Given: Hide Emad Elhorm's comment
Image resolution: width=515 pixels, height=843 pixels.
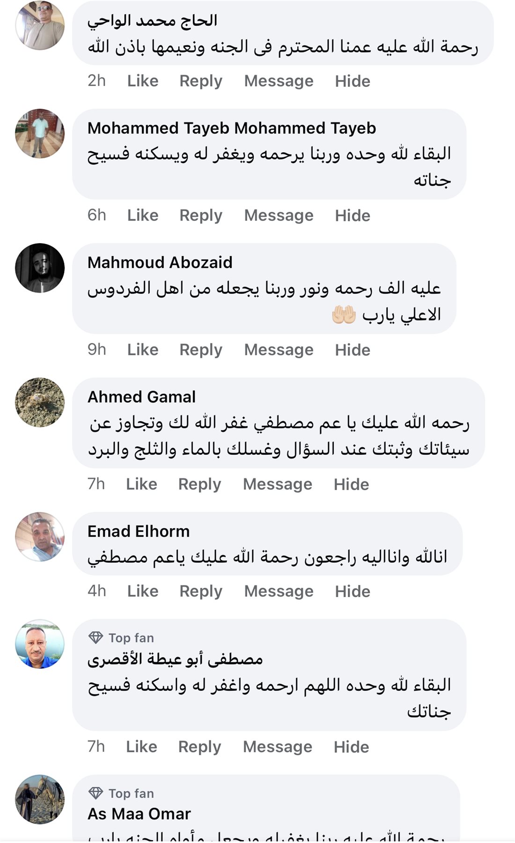Looking at the screenshot, I should tap(353, 592).
